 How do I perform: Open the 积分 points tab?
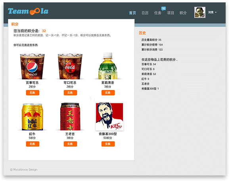[x=183, y=13]
